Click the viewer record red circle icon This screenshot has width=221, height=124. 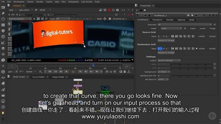(x=109, y=10)
